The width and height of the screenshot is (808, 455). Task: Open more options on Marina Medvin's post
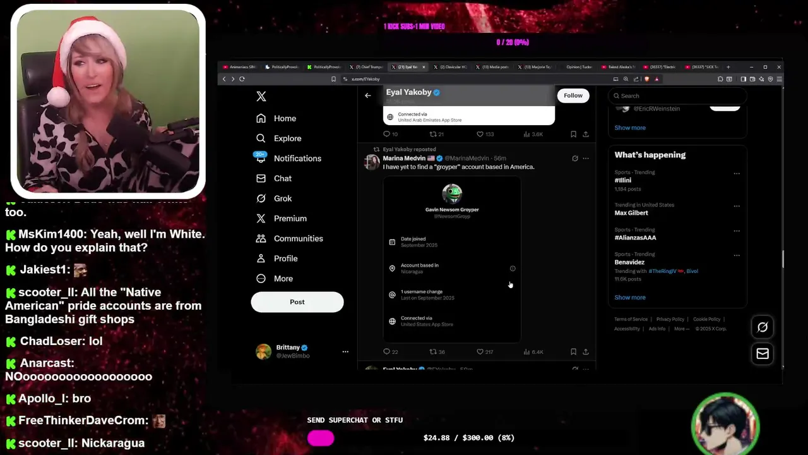(x=586, y=159)
